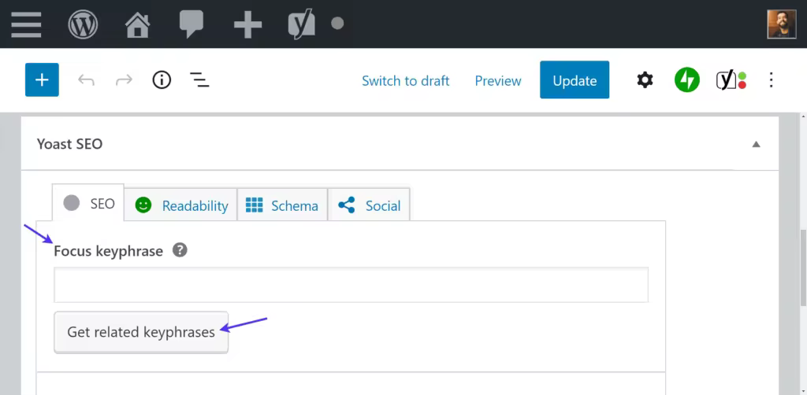Open Focus keyphrase help question mark
807x395 pixels.
coord(180,250)
